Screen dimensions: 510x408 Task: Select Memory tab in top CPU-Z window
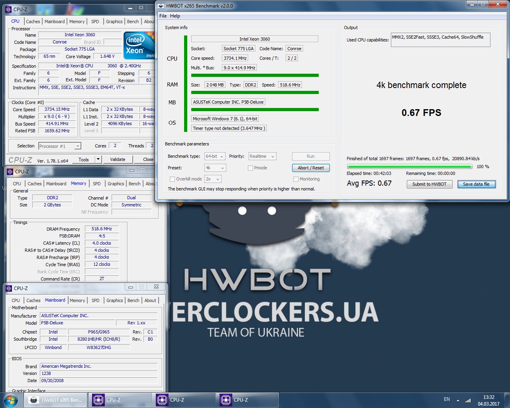tap(77, 22)
